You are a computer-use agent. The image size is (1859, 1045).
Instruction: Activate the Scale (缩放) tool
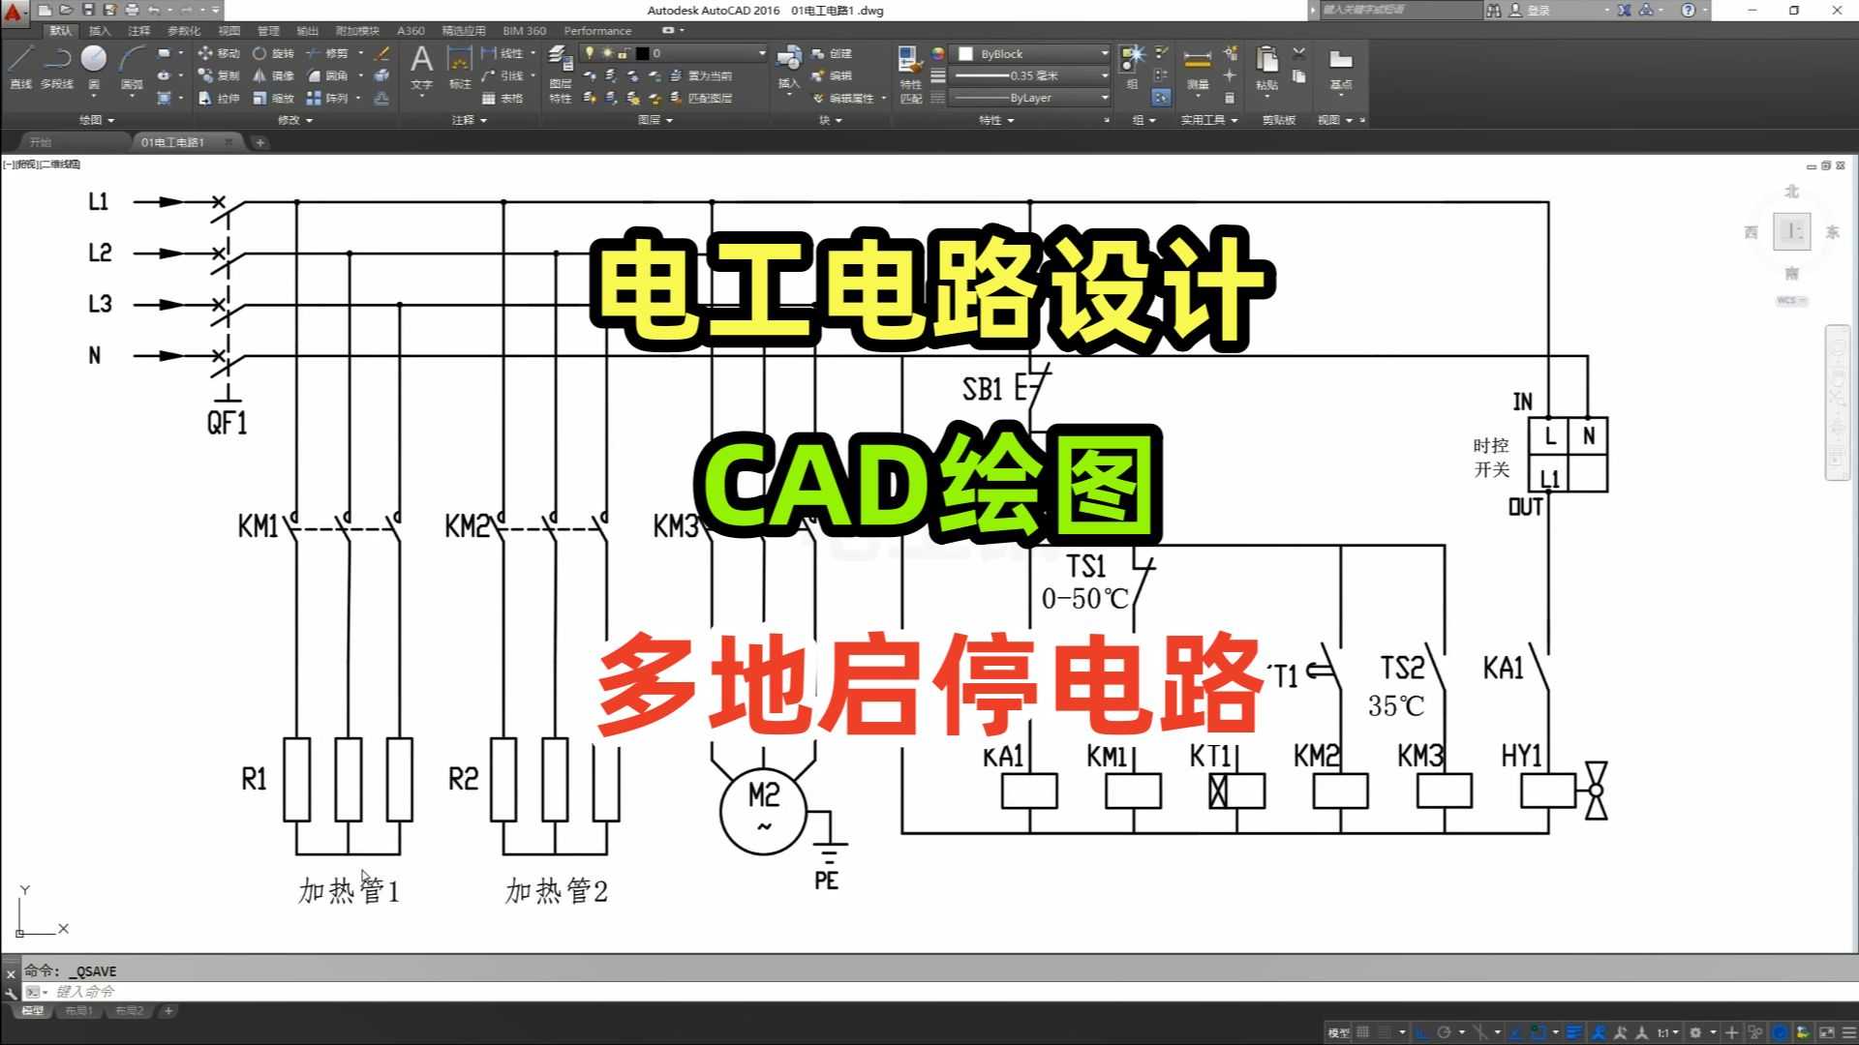pos(273,98)
